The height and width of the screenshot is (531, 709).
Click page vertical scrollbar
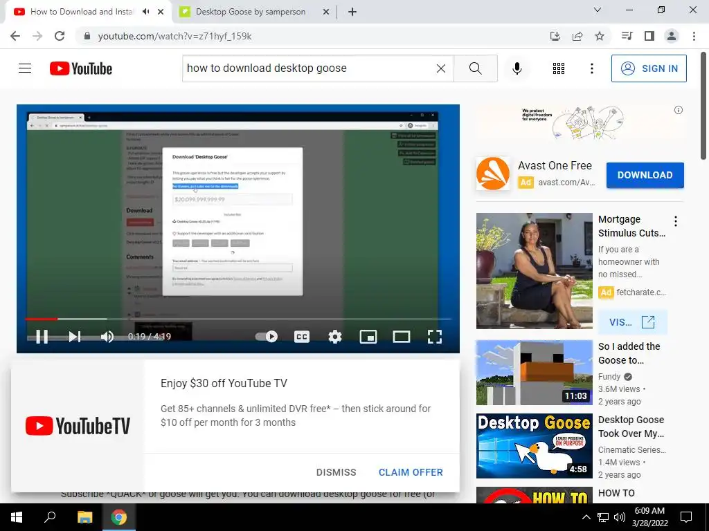click(703, 106)
